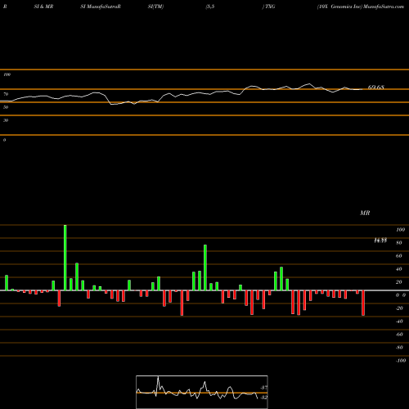The width and height of the screenshot is (409, 409).
Task: Click the RSI scale's 100 label at left
Action: 7,74
